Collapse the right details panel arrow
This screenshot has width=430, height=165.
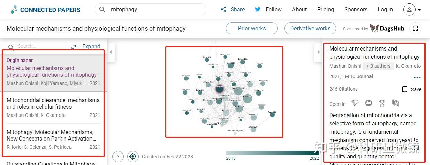click(319, 52)
